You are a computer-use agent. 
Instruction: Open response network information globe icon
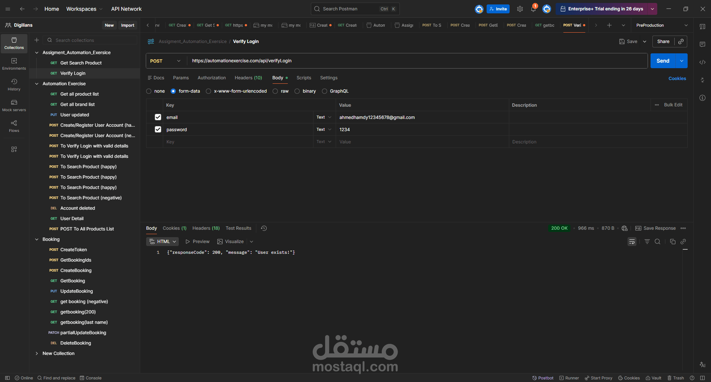coord(625,228)
